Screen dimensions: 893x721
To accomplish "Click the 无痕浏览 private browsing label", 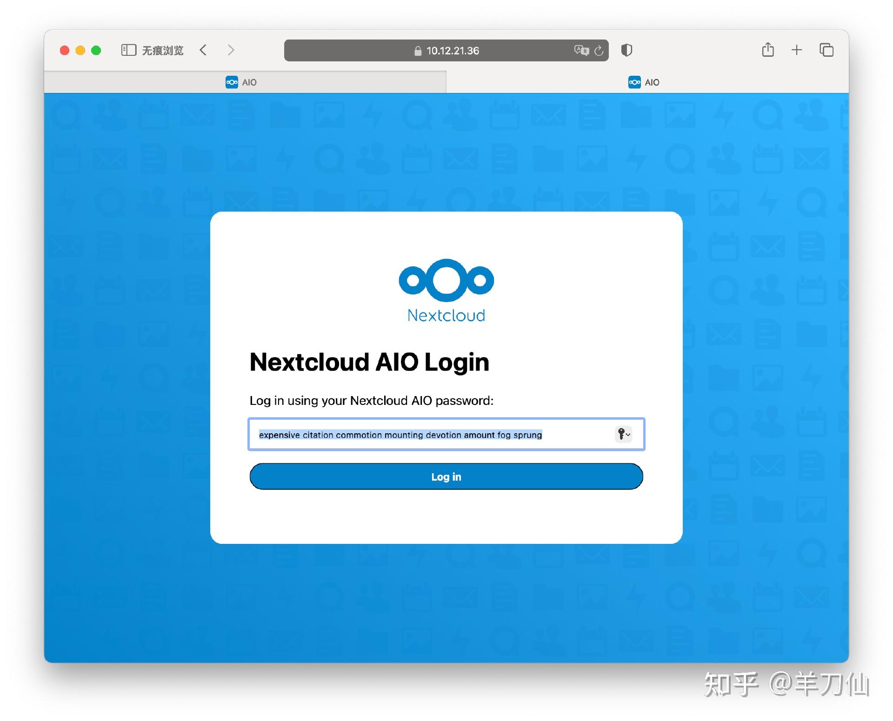I will (x=162, y=50).
